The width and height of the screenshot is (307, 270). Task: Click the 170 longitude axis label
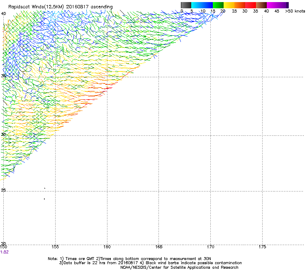click(x=210, y=247)
